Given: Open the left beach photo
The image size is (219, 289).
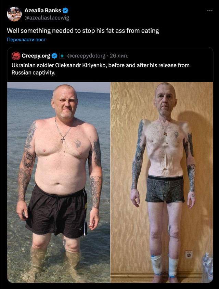Looking at the screenshot, I should (59, 182).
